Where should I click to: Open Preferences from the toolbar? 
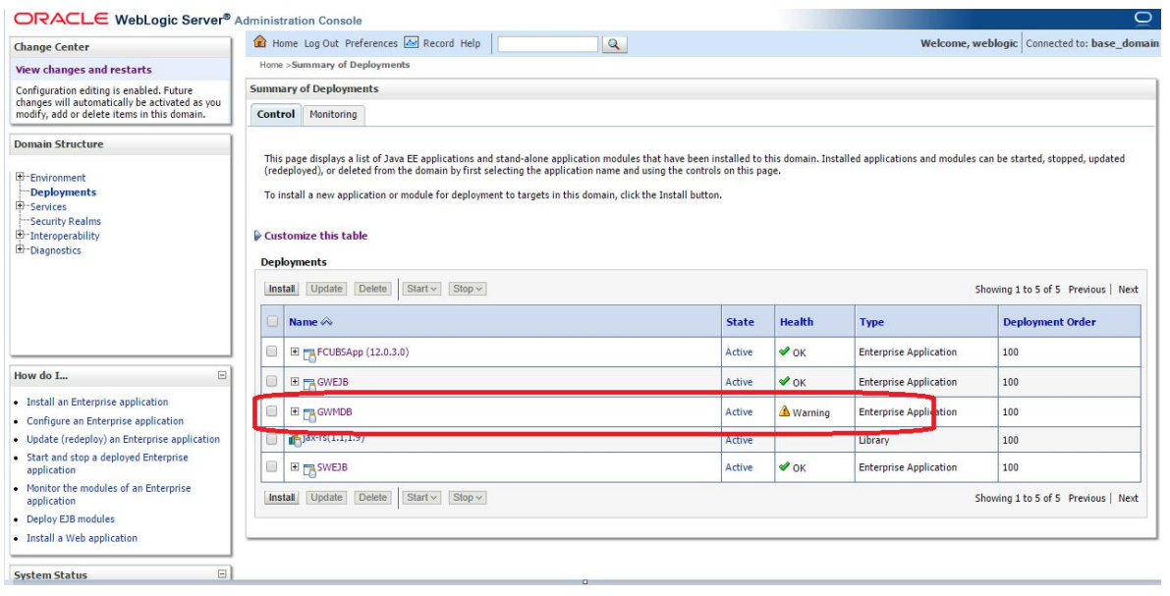371,43
